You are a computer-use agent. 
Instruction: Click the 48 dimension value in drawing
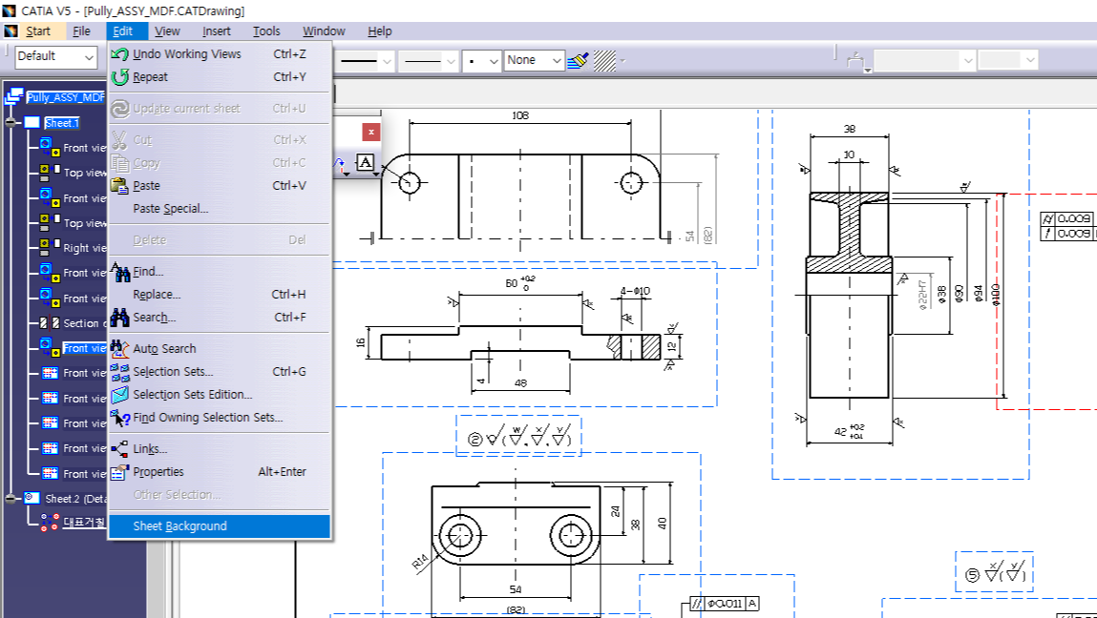pos(520,382)
